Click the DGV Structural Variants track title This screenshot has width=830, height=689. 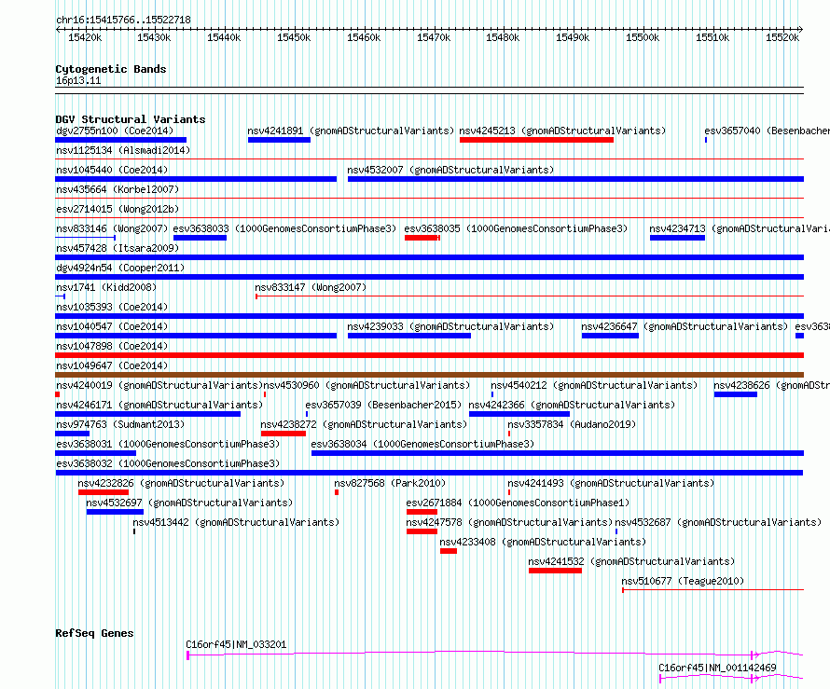(x=131, y=119)
